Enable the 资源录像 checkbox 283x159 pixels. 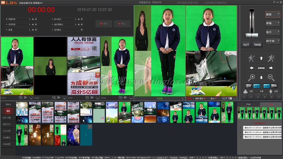coord(6,24)
